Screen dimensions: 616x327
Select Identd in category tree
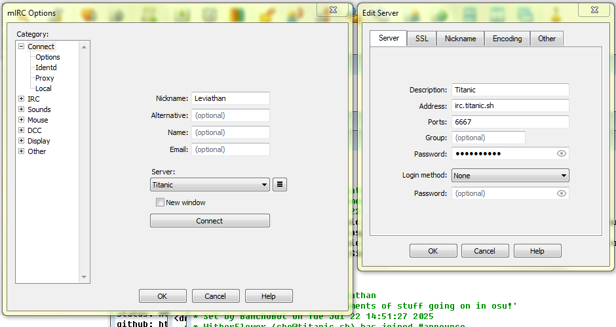[46, 67]
